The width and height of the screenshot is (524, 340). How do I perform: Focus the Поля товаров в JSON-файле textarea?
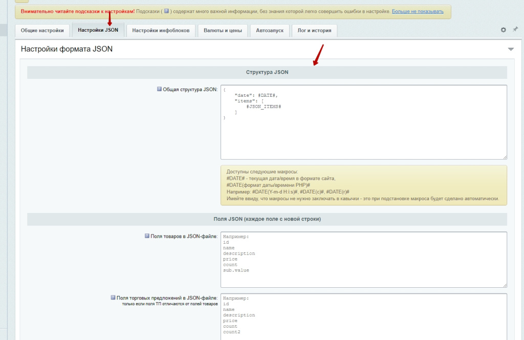(364, 260)
